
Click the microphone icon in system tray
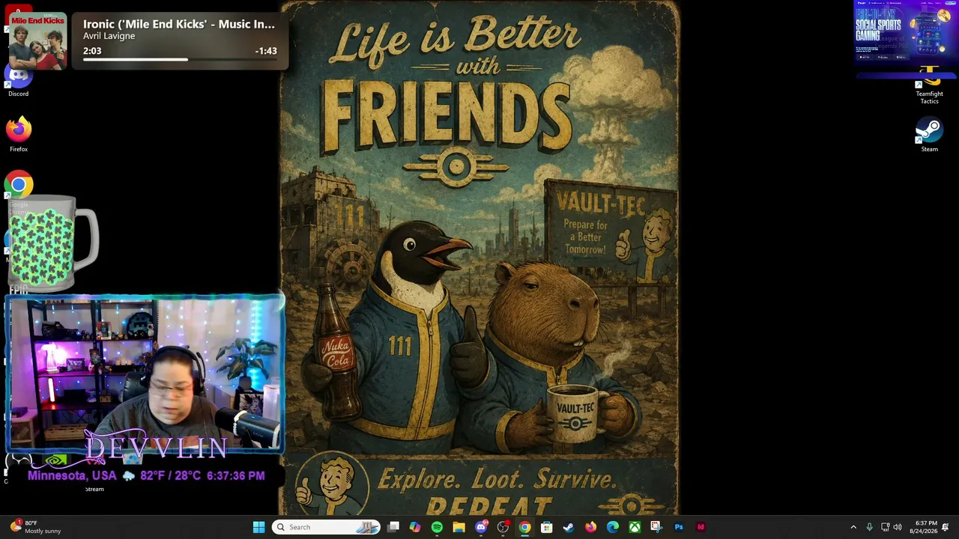(x=869, y=527)
